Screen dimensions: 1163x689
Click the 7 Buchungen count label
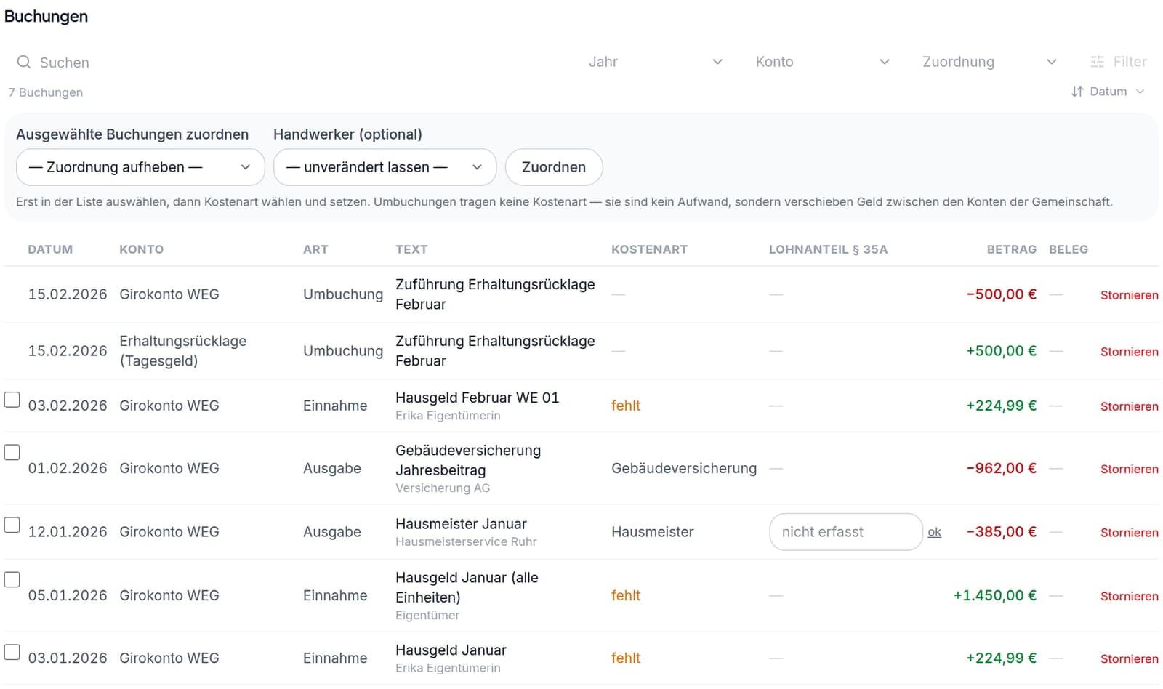coord(46,92)
